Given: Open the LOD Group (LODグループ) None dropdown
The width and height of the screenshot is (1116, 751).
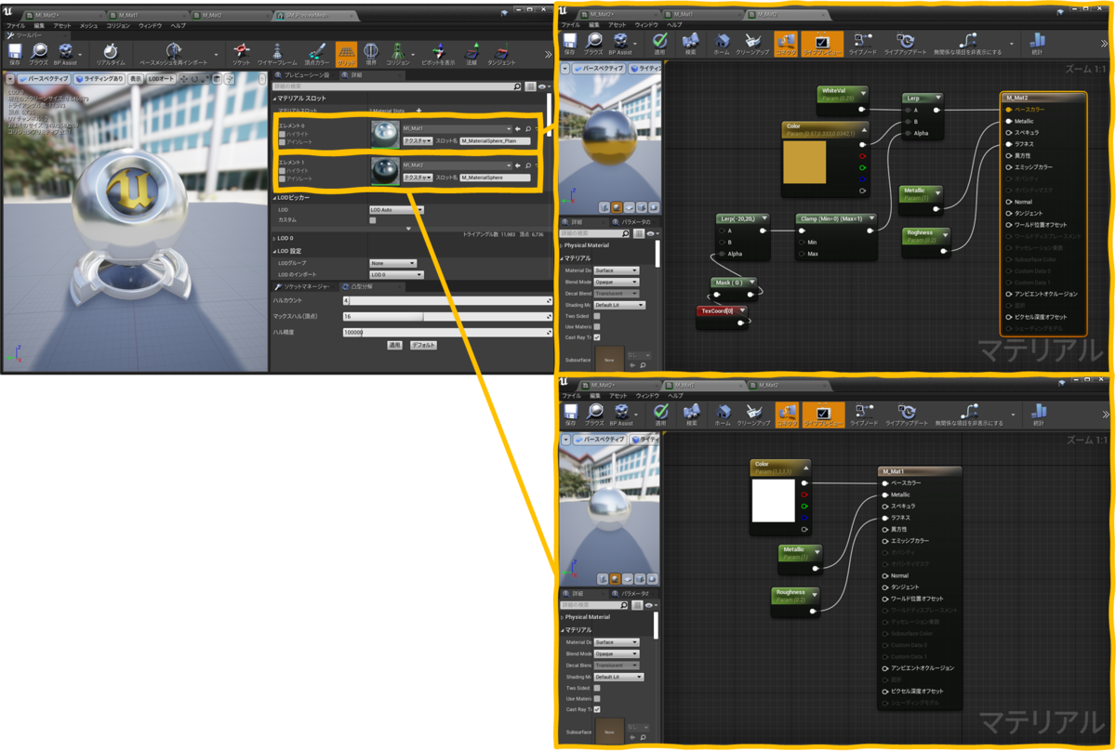Looking at the screenshot, I should click(x=392, y=263).
